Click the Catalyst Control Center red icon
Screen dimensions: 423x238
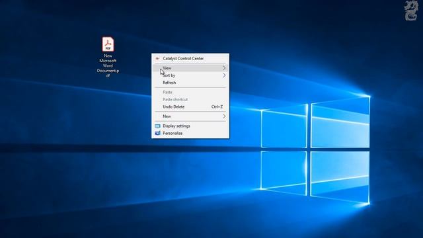point(157,58)
